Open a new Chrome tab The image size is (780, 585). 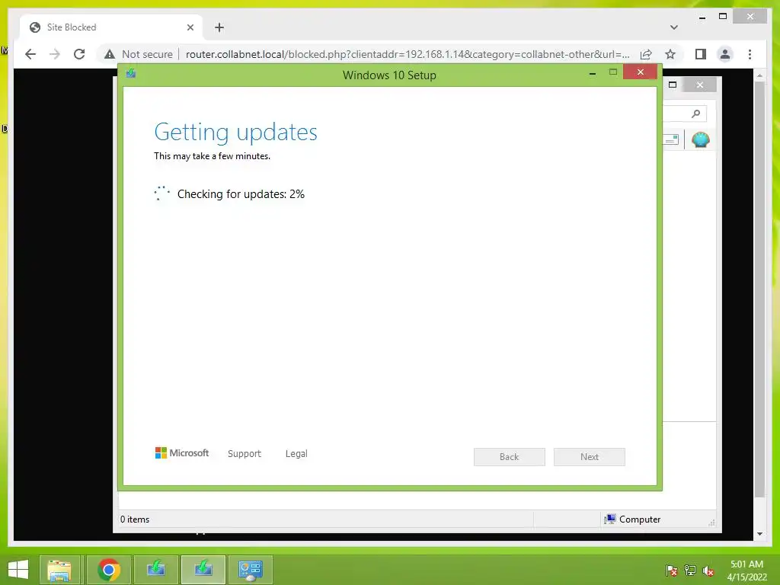(x=219, y=27)
